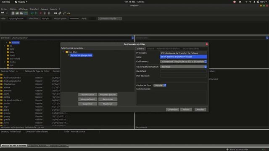The image size is (269, 151).
Task: Toggle the remote directory tree icon
Action: click(21, 13)
